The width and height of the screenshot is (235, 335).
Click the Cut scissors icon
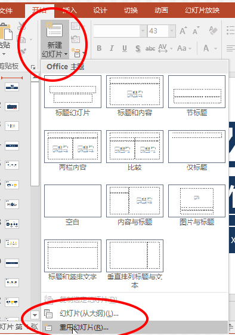click(21, 26)
